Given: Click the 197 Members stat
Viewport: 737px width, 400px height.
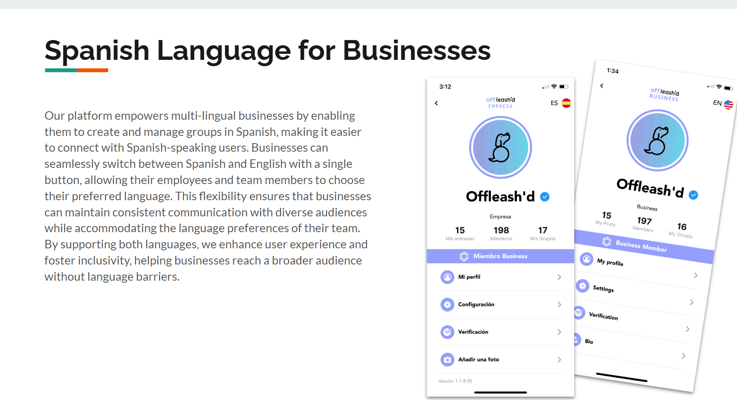Looking at the screenshot, I should point(644,224).
